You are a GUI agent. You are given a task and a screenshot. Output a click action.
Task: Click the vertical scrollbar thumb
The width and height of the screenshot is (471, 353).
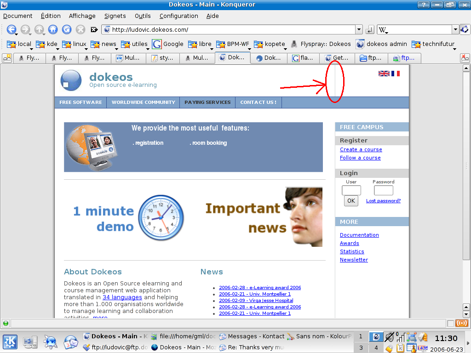coord(466,165)
